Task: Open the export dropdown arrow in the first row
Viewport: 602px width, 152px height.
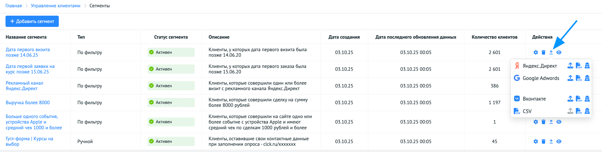Action: tap(551, 52)
